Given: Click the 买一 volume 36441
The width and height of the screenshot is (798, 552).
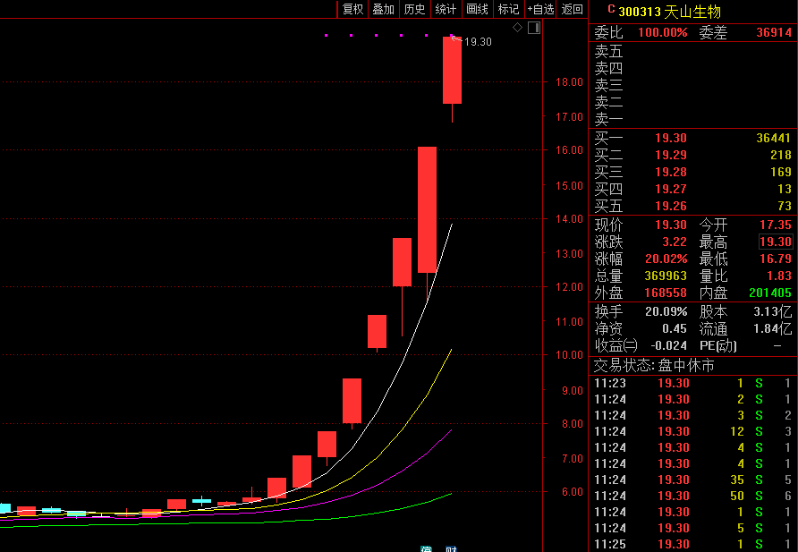Looking at the screenshot, I should [773, 138].
